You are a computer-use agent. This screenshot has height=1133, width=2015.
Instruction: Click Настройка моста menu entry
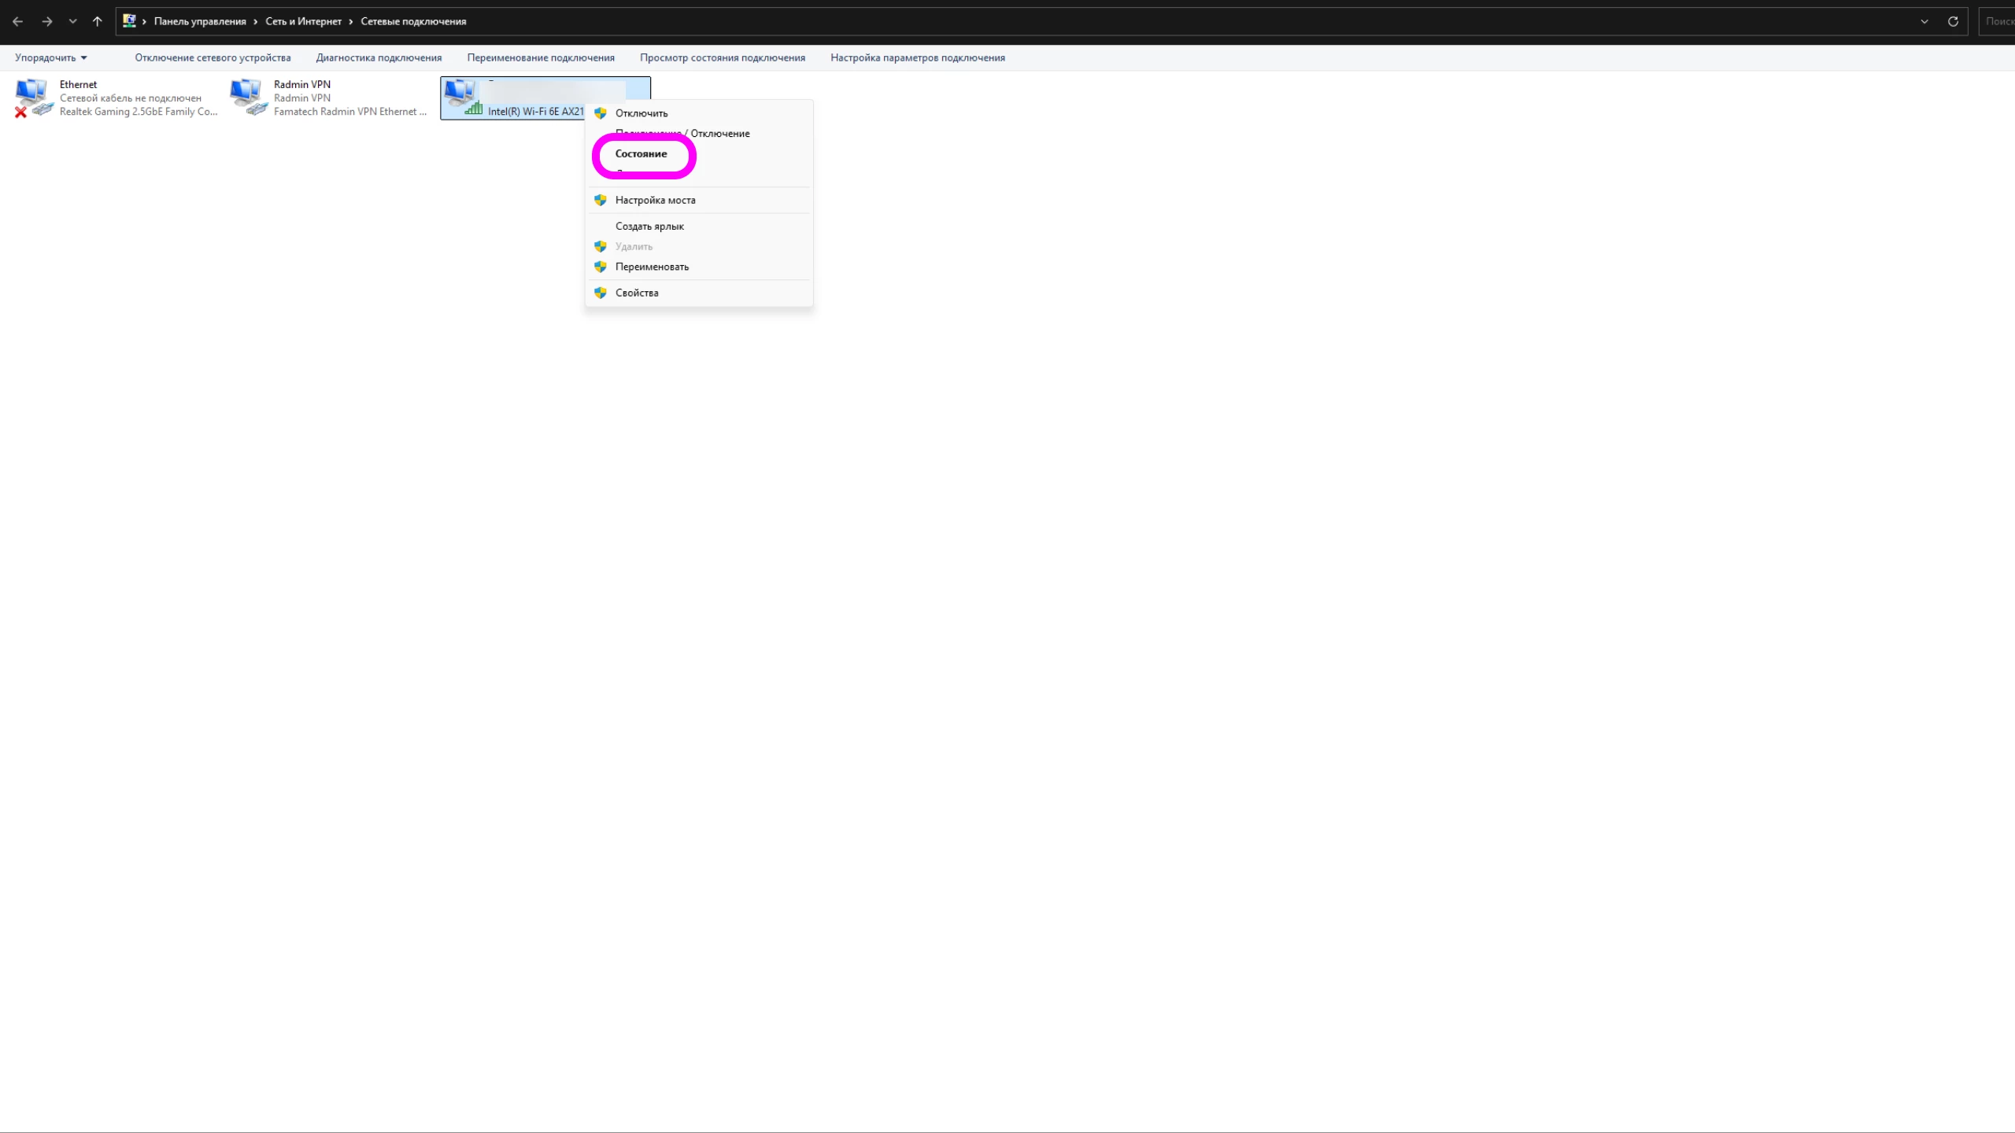pyautogui.click(x=655, y=200)
